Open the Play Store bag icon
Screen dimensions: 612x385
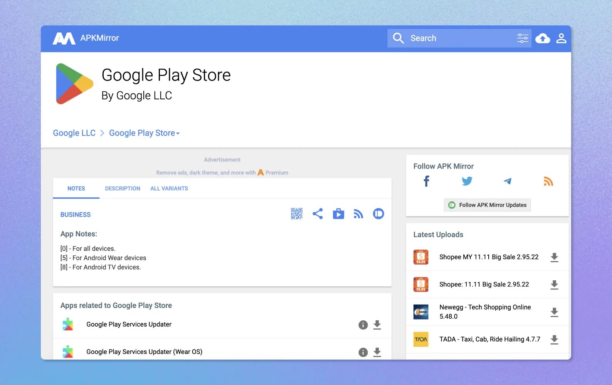click(x=338, y=214)
